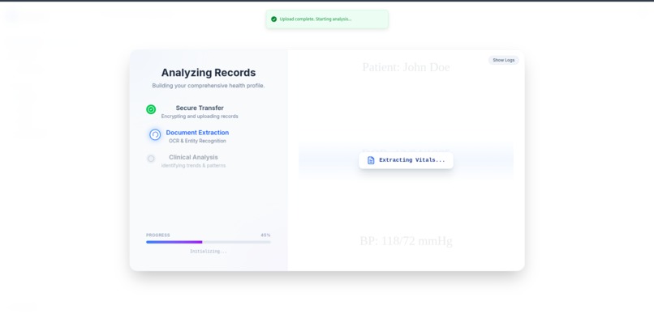654x318 pixels.
Task: Click the 'Extracting Vitals...' status pill
Action: [406, 160]
